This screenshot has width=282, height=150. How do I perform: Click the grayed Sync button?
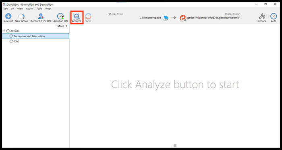(88, 18)
